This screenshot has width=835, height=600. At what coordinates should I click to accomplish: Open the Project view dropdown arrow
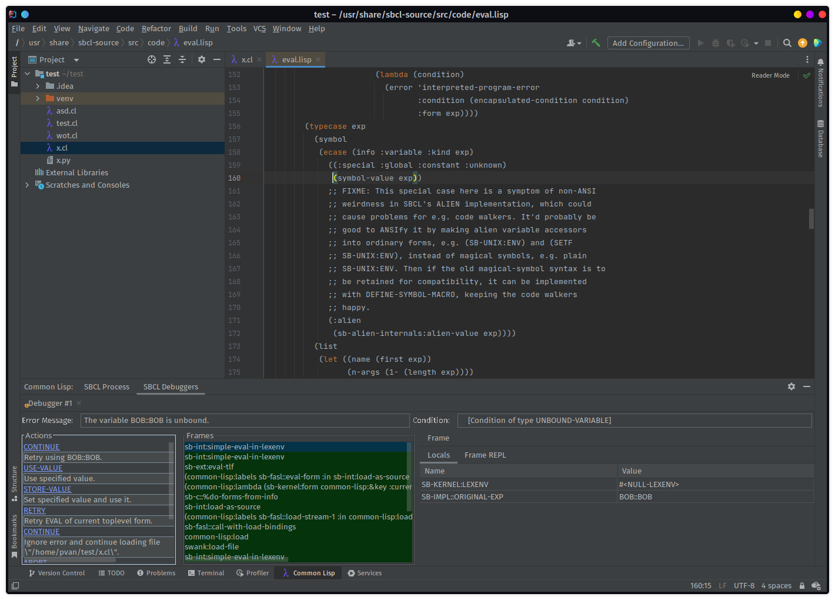pos(76,60)
